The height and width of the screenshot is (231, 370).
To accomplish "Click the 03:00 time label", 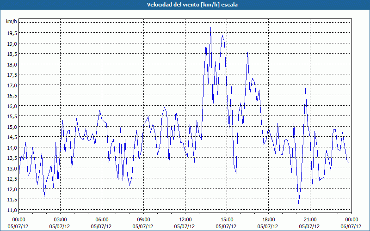I will pyautogui.click(x=60, y=220).
